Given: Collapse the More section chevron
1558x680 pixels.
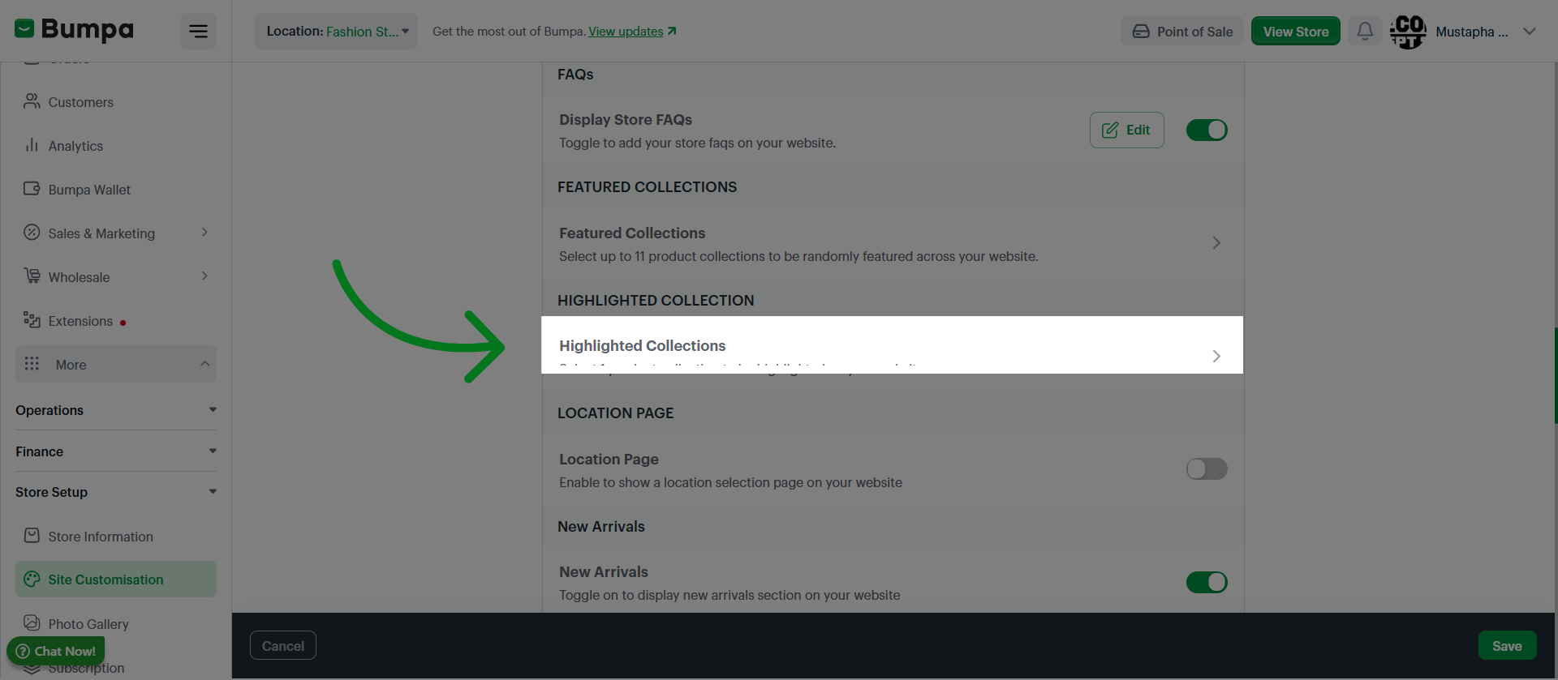Looking at the screenshot, I should [x=204, y=364].
